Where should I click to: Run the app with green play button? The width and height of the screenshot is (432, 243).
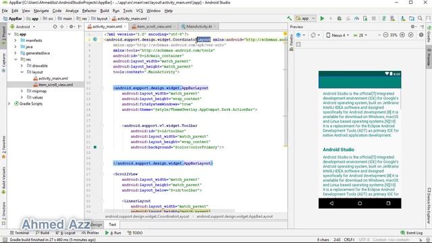[322, 18]
